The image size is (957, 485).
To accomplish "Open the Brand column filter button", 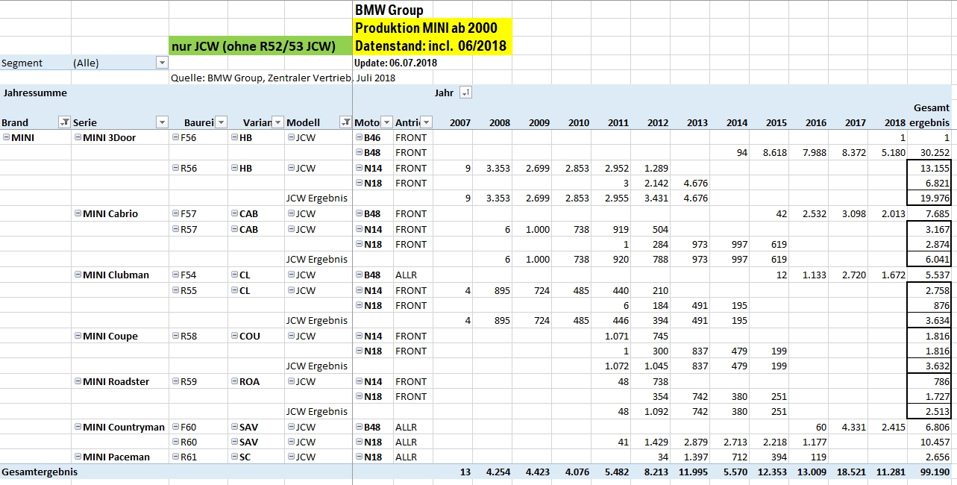I will pyautogui.click(x=64, y=122).
